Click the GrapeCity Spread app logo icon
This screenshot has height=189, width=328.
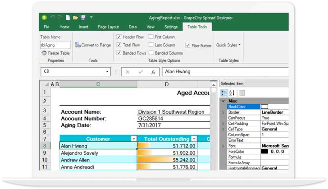(44, 18)
